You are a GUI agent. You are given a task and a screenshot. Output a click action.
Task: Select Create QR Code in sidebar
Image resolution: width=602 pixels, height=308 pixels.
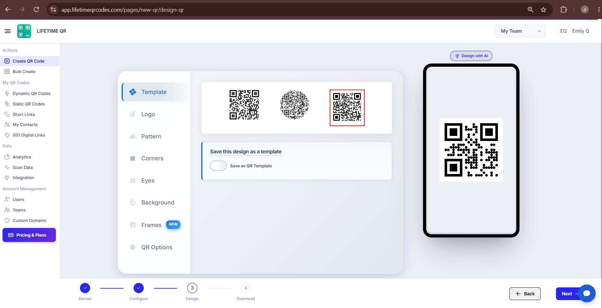pos(30,61)
